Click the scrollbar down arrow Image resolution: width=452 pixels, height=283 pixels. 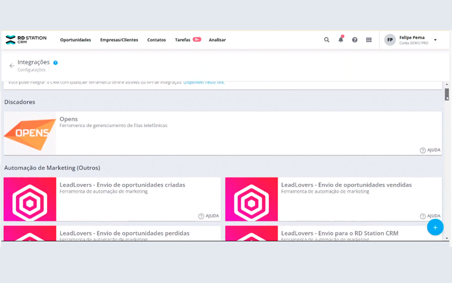click(447, 238)
